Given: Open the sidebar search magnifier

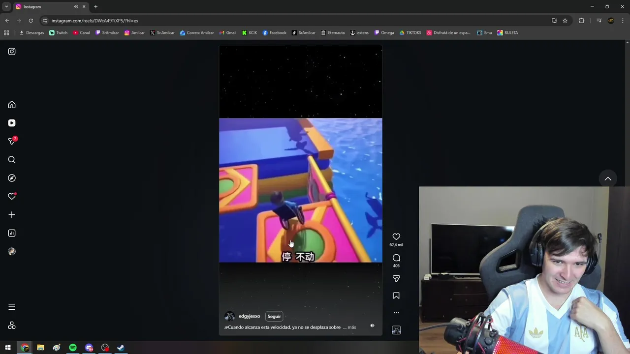Looking at the screenshot, I should pos(12,160).
